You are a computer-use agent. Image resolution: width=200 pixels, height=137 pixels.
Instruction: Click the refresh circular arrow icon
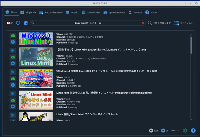tap(18, 23)
